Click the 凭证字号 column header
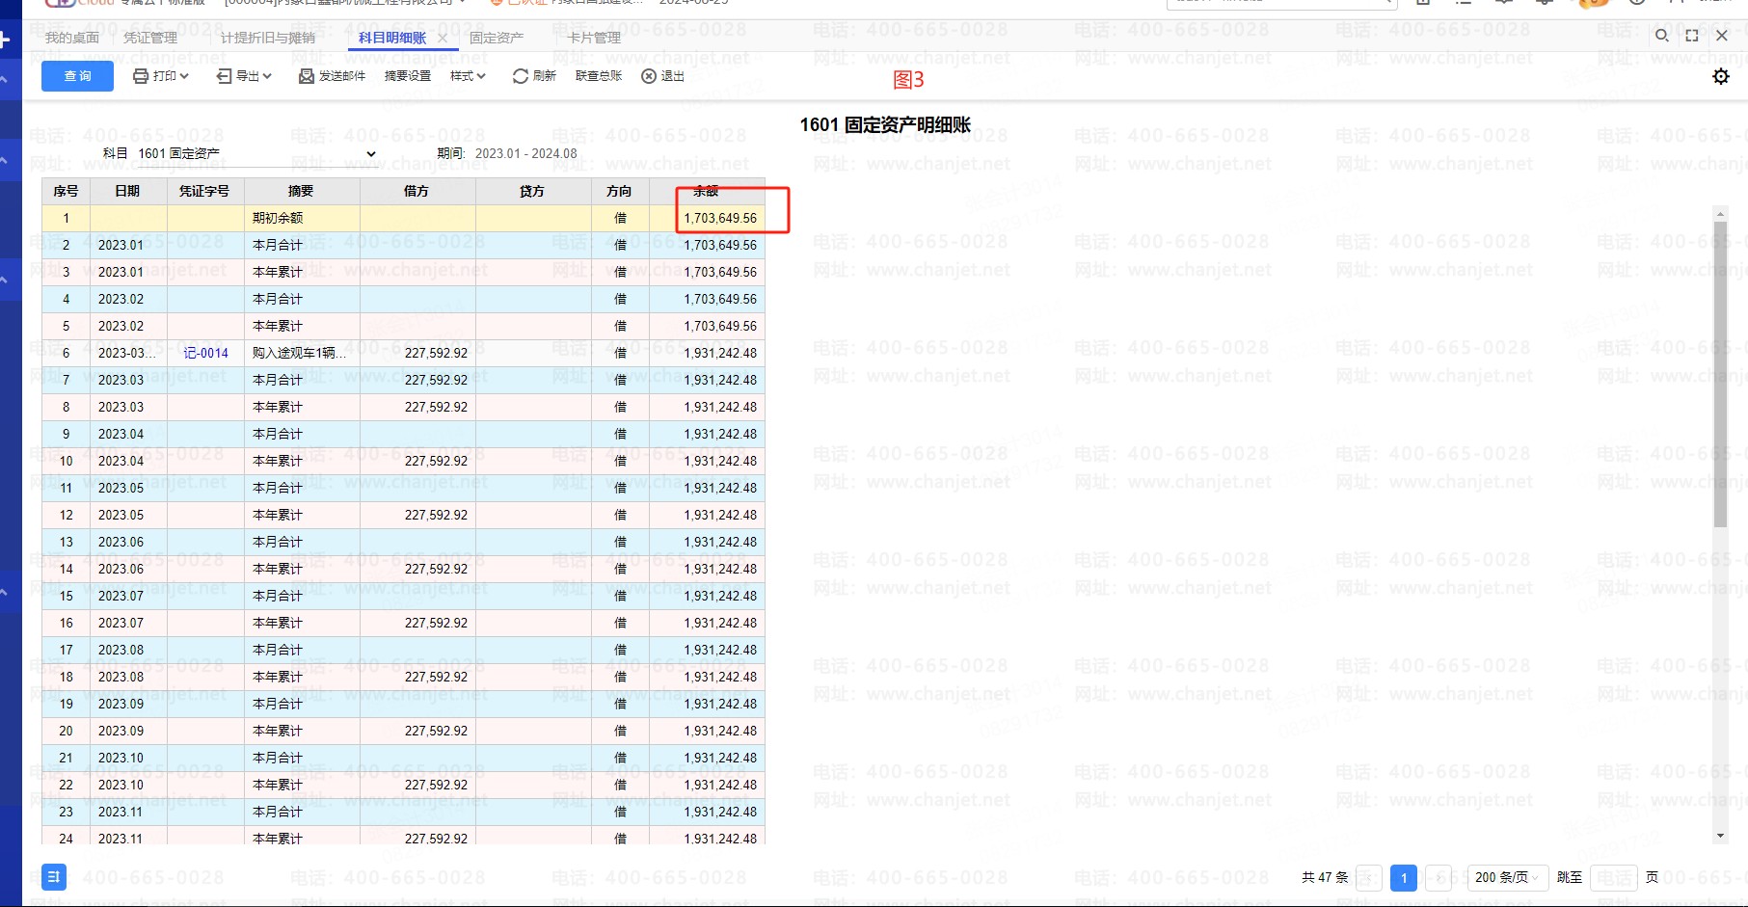 pyautogui.click(x=205, y=191)
